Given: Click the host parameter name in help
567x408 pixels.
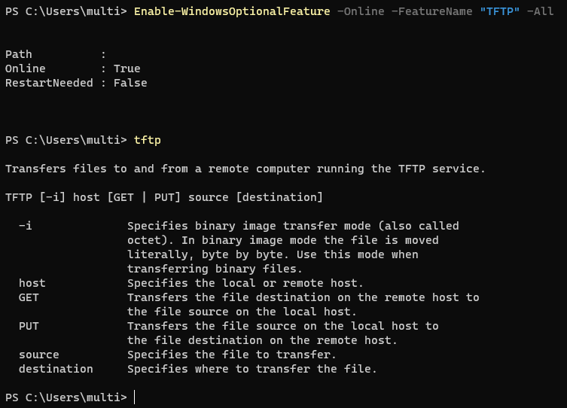Looking at the screenshot, I should (32, 283).
